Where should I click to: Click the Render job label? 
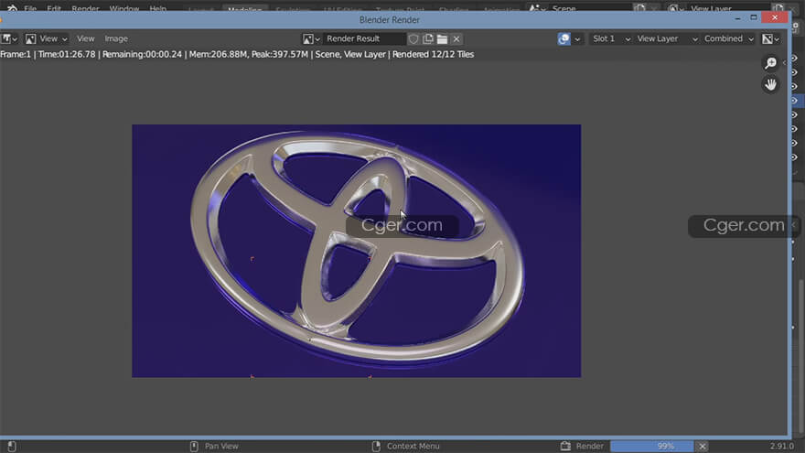[589, 446]
